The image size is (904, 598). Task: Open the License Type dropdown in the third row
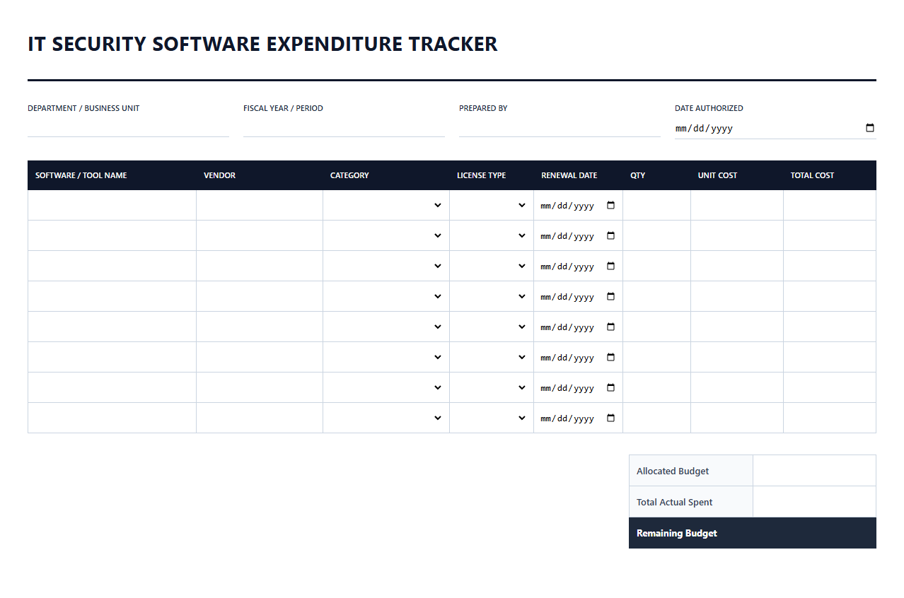click(492, 266)
